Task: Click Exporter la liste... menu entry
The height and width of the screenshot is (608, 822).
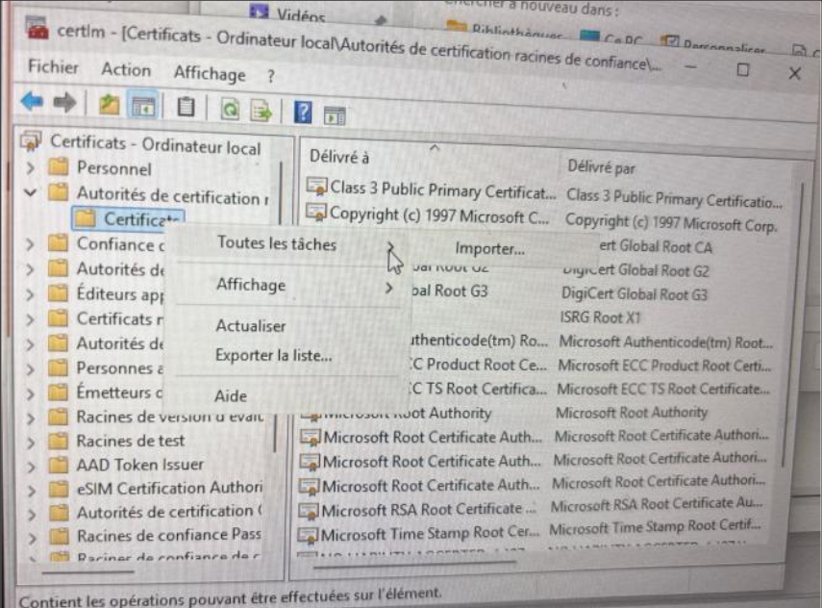Action: [274, 355]
